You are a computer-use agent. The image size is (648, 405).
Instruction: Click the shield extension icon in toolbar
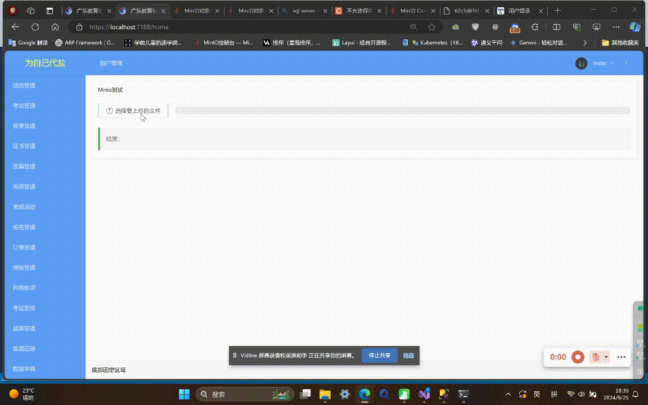point(475,27)
